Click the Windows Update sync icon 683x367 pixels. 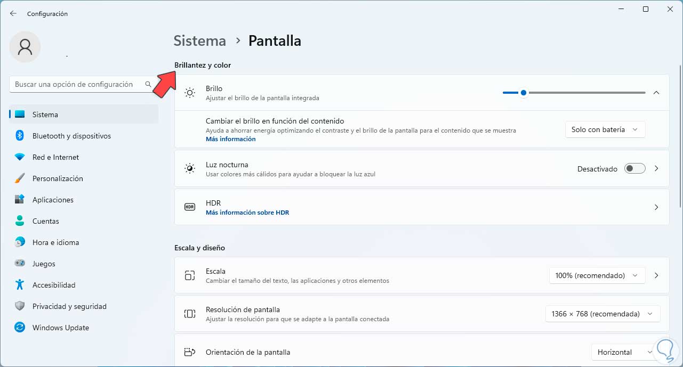20,328
